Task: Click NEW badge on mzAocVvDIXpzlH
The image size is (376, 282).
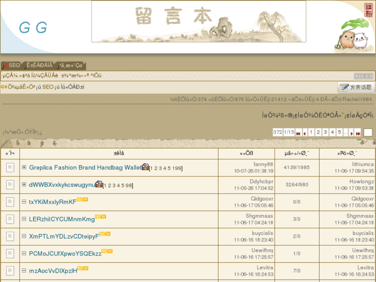Action: (83, 268)
